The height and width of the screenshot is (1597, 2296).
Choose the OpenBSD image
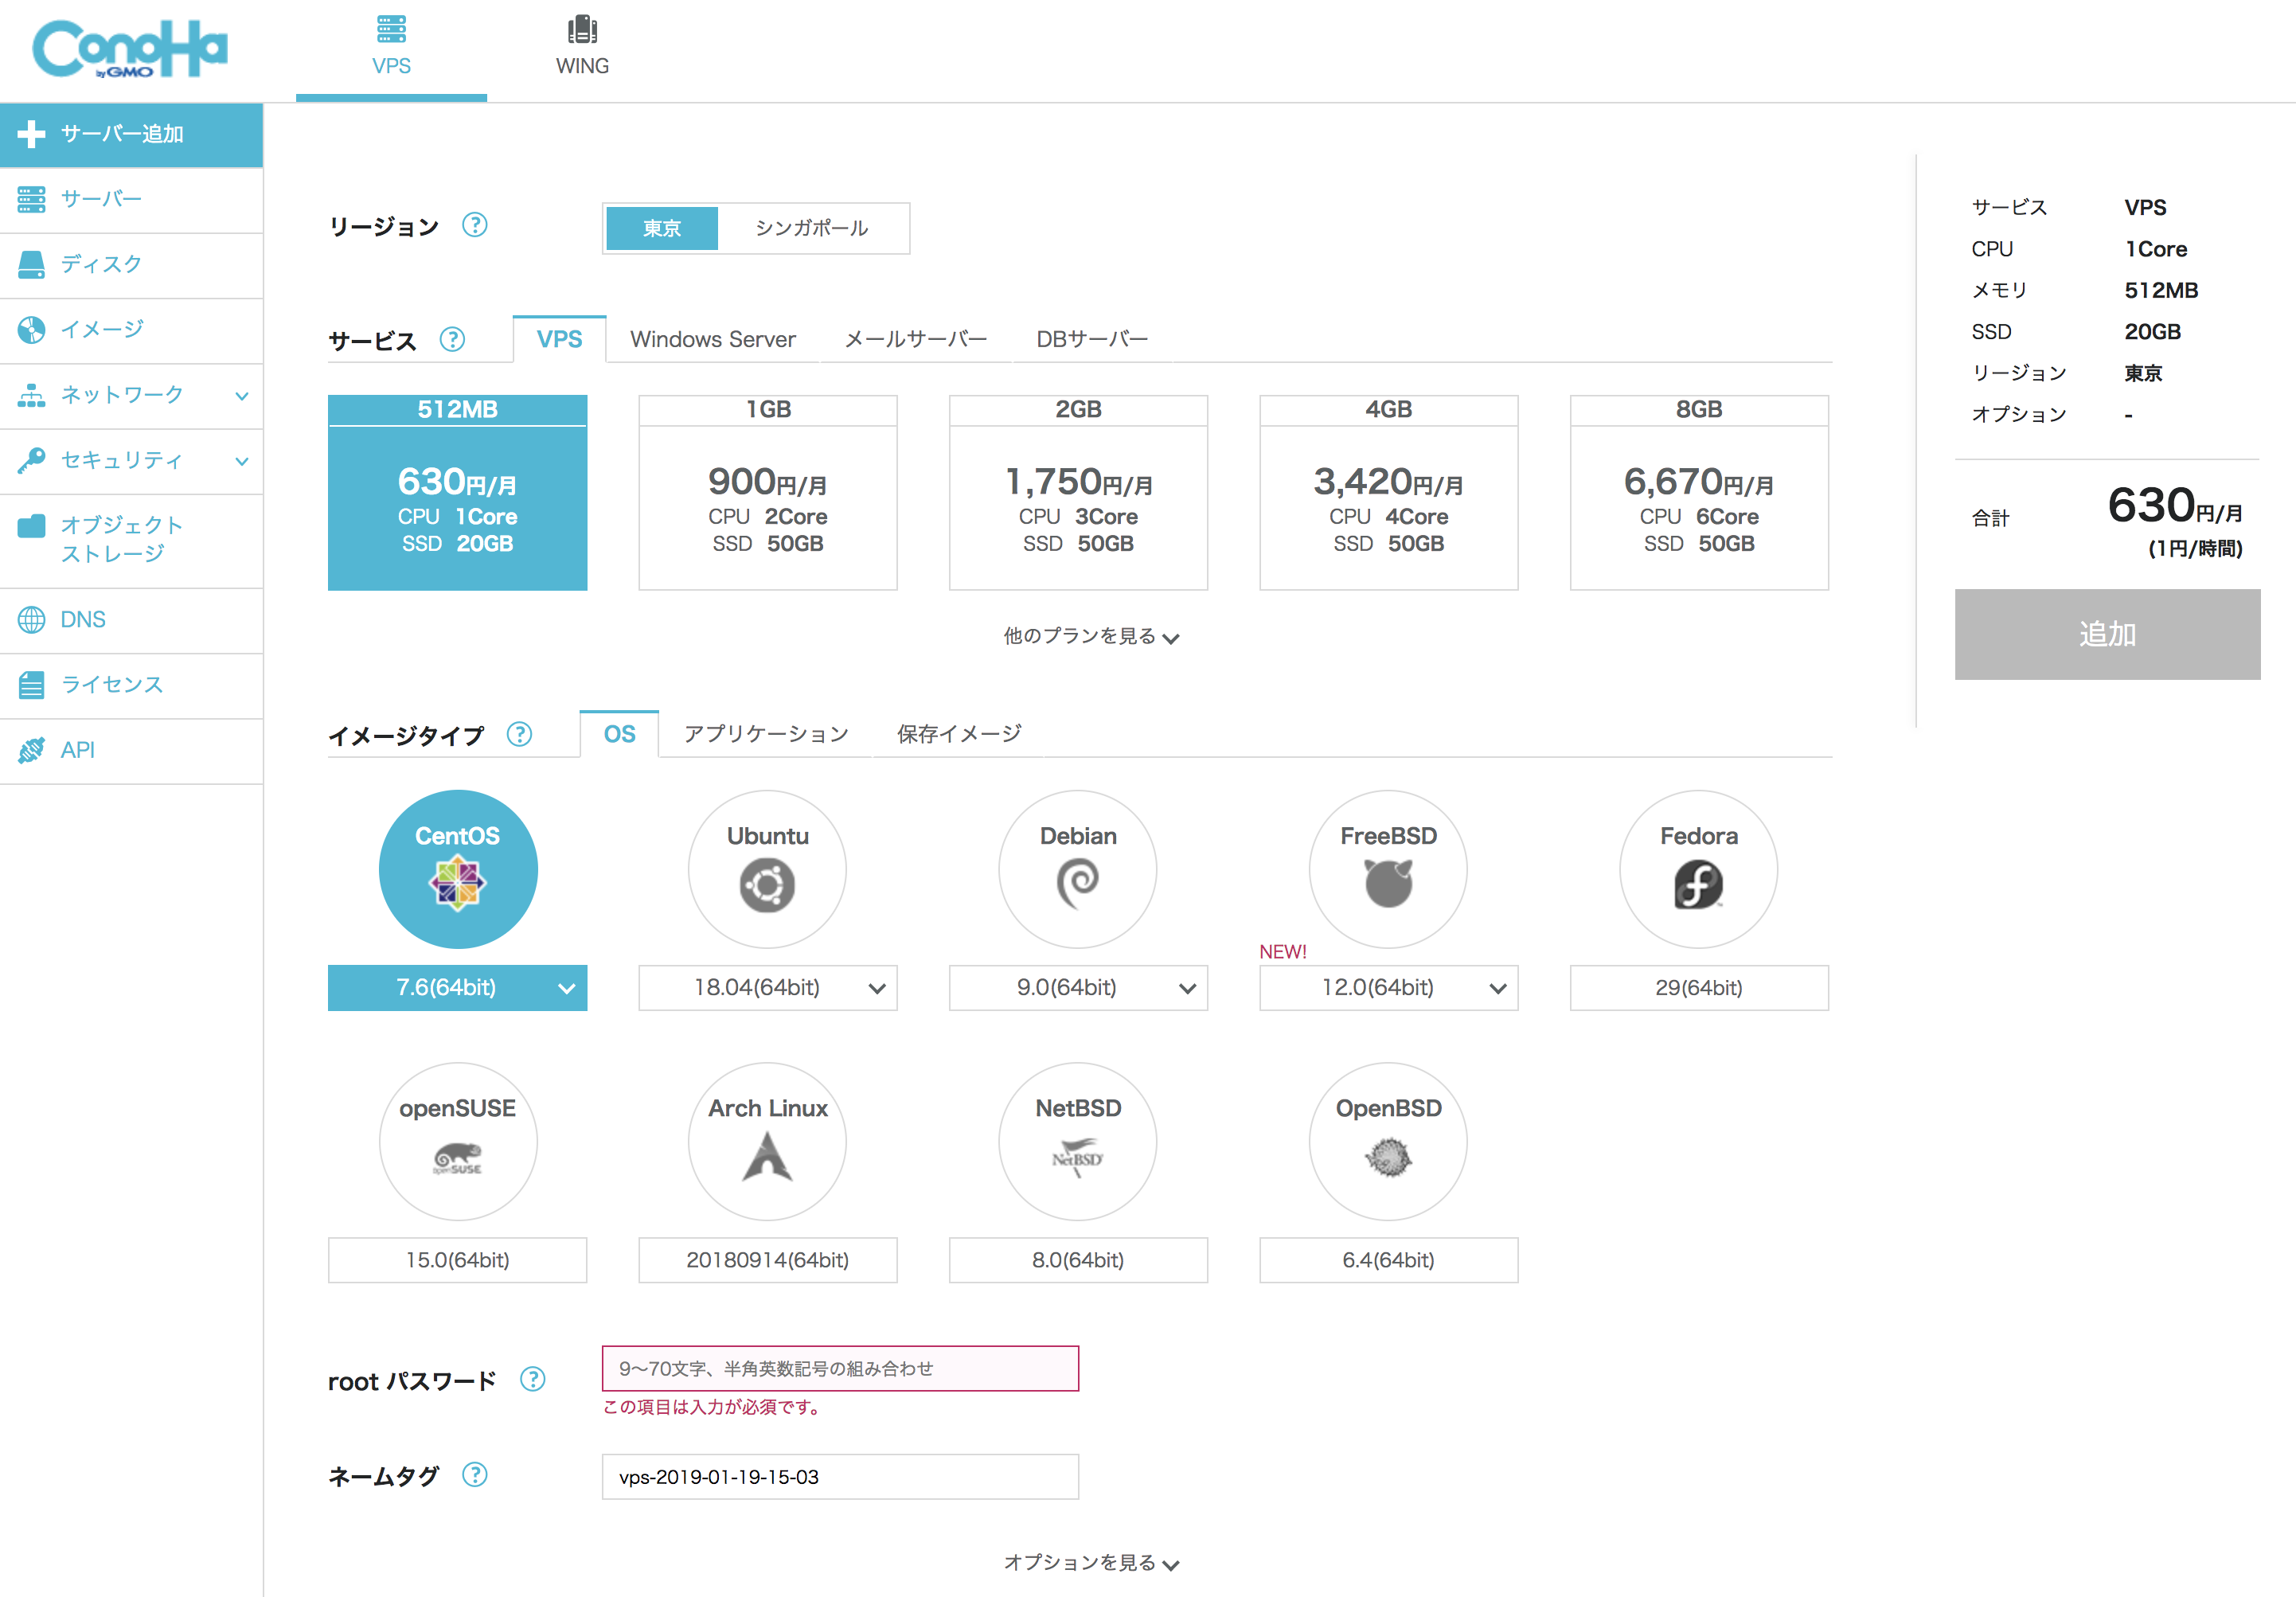[1388, 1141]
